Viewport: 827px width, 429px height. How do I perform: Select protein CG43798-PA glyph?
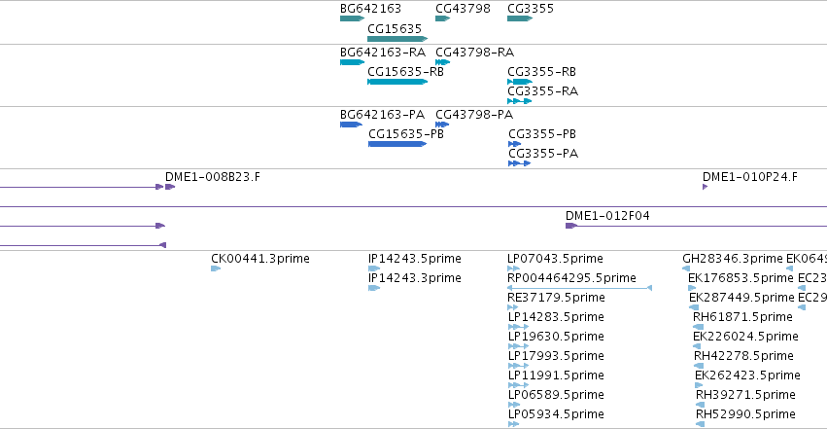pos(442,125)
